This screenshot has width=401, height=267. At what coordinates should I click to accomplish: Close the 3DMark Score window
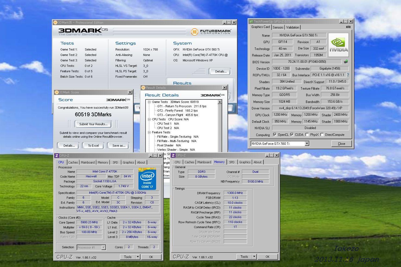click(130, 92)
